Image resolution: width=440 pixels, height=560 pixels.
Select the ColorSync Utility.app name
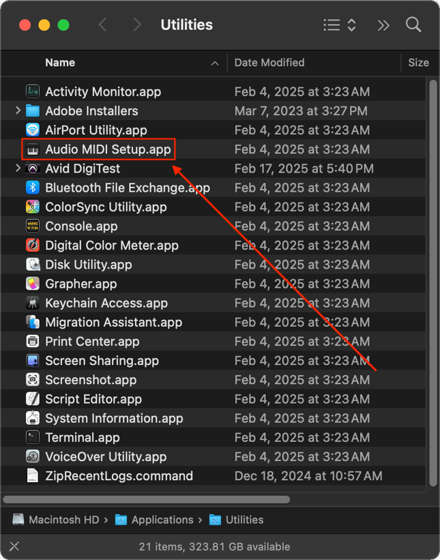click(x=106, y=207)
